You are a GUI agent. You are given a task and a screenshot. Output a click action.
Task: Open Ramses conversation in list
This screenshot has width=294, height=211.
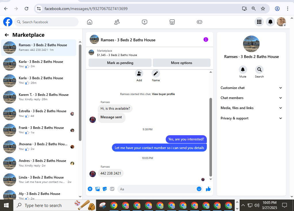[x=39, y=48]
